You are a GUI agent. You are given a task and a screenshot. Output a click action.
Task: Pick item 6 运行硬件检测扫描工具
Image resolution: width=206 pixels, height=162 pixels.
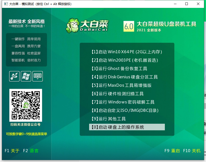117,94
